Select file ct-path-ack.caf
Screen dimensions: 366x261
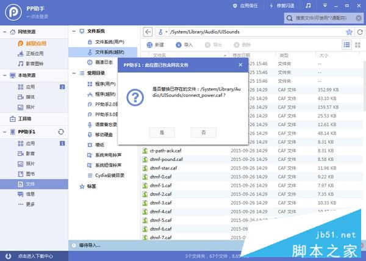pos(166,151)
